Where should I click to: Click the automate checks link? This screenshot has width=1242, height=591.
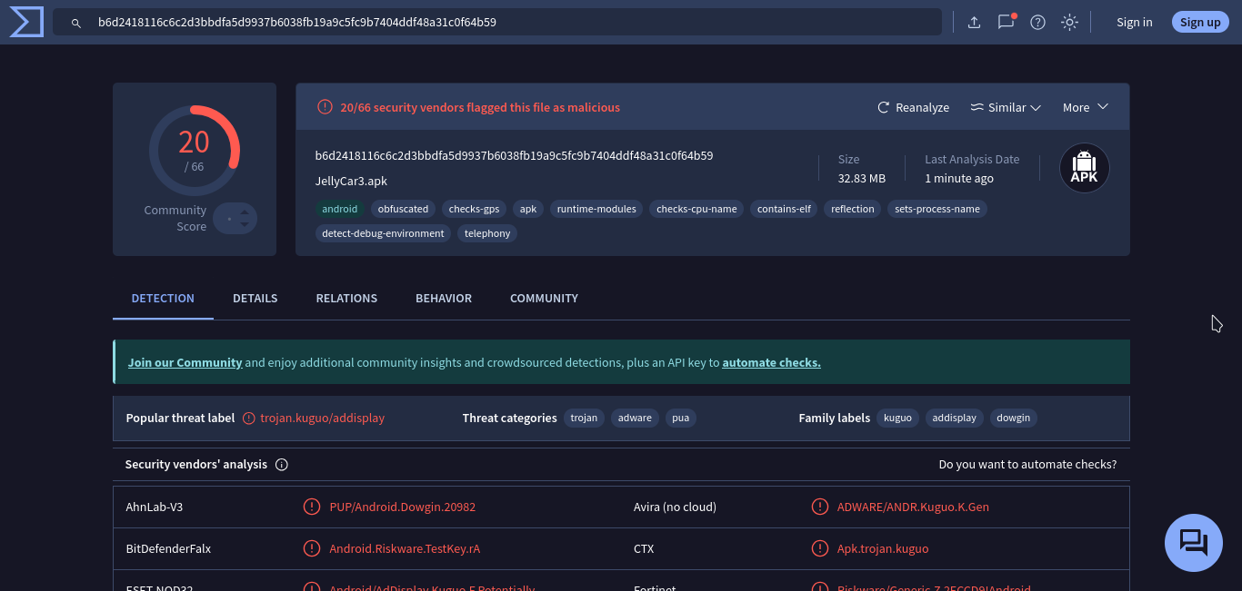[771, 362]
